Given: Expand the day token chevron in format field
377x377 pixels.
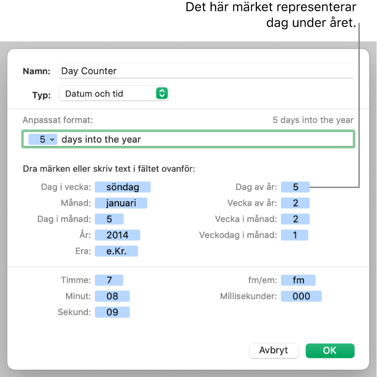Looking at the screenshot, I should tap(52, 140).
